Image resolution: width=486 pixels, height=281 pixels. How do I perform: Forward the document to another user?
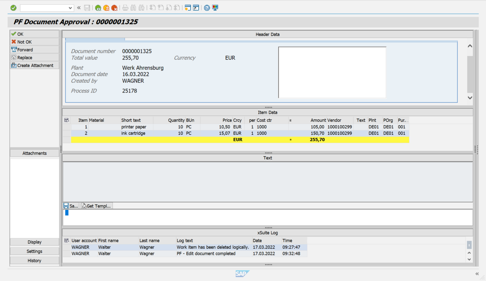[34, 49]
